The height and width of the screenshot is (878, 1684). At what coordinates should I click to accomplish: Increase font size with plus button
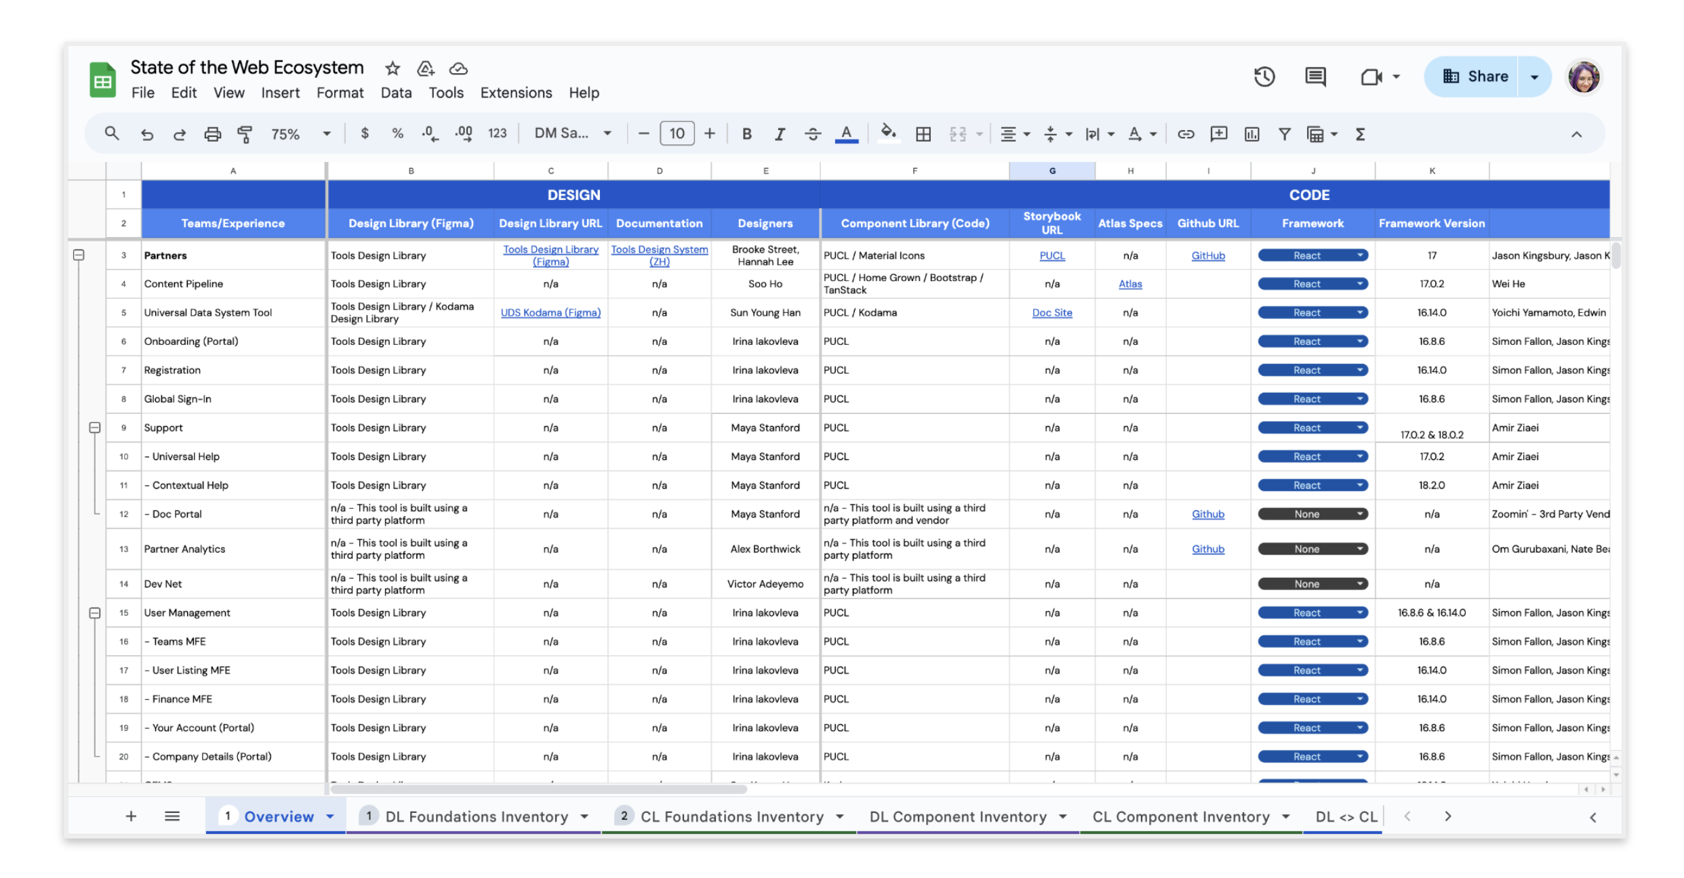point(709,133)
